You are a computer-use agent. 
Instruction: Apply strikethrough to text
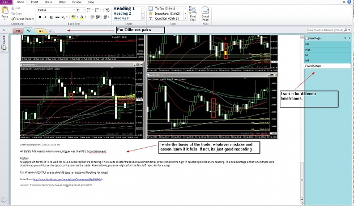pyautogui.click(x=57, y=17)
